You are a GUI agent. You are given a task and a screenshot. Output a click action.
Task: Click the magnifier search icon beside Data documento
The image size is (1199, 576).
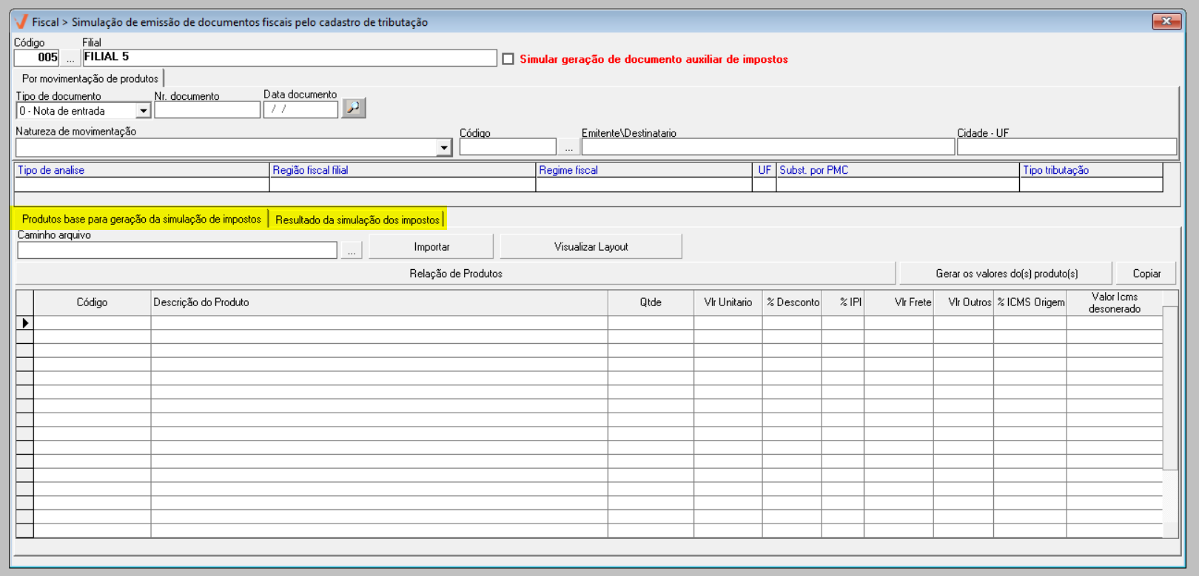[354, 109]
